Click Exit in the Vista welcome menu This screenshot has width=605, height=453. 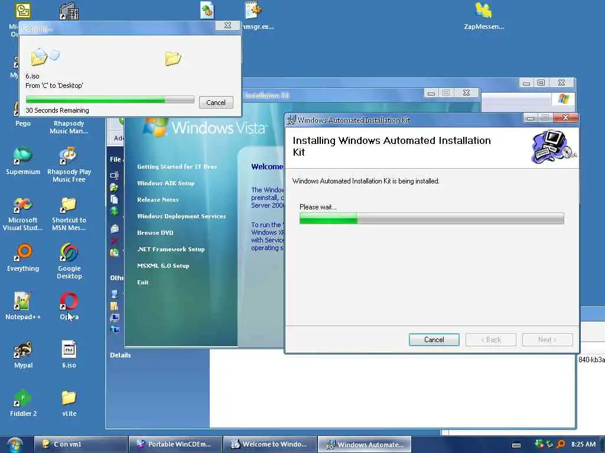[143, 283]
